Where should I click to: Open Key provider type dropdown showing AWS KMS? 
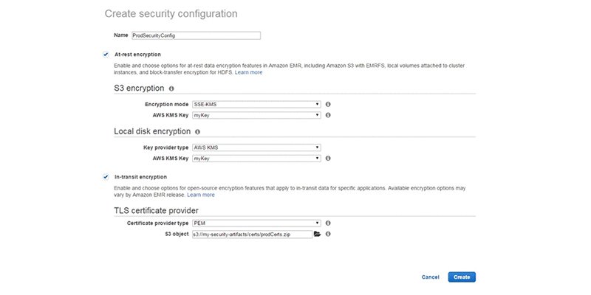(x=256, y=147)
